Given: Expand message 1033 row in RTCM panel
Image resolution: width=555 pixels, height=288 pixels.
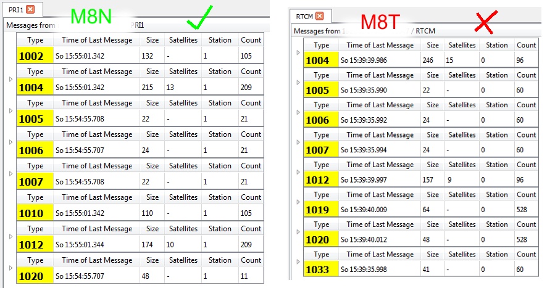Looking at the screenshot, I should coord(298,262).
